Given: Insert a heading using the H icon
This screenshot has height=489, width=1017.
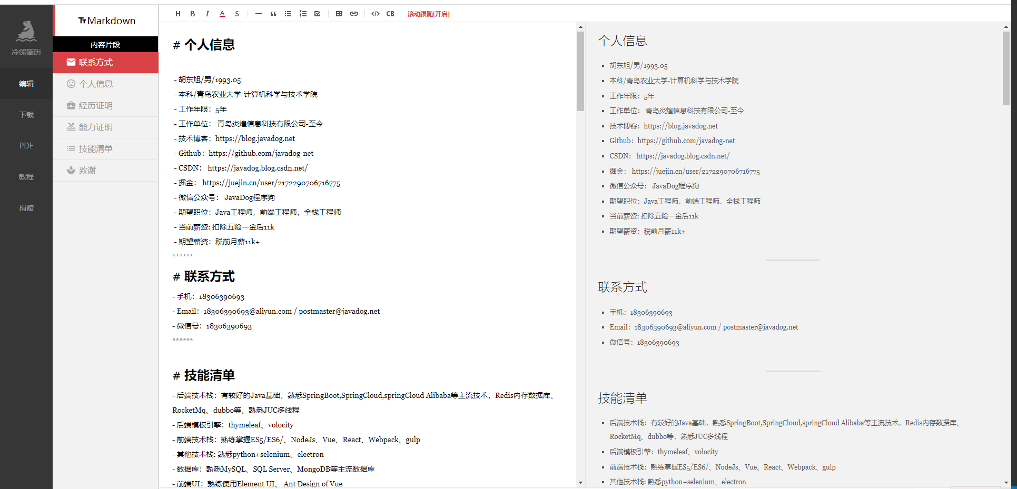Looking at the screenshot, I should pyautogui.click(x=177, y=14).
